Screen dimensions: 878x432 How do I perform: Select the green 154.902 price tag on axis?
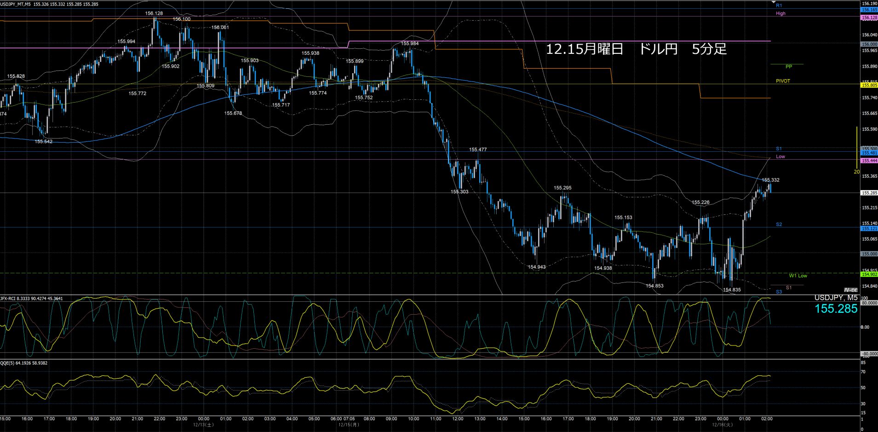tap(869, 274)
